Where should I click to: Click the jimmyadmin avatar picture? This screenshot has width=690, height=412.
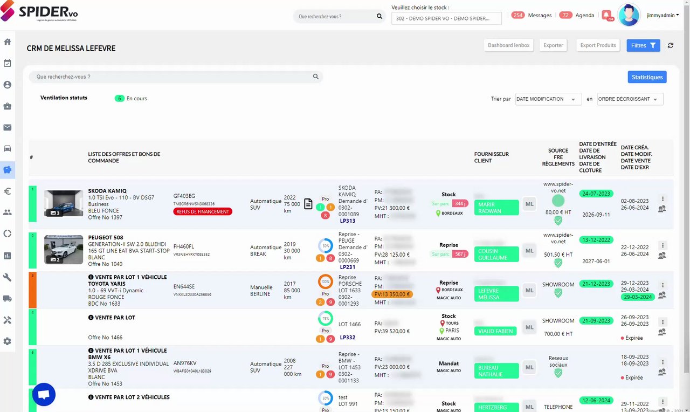(x=629, y=15)
